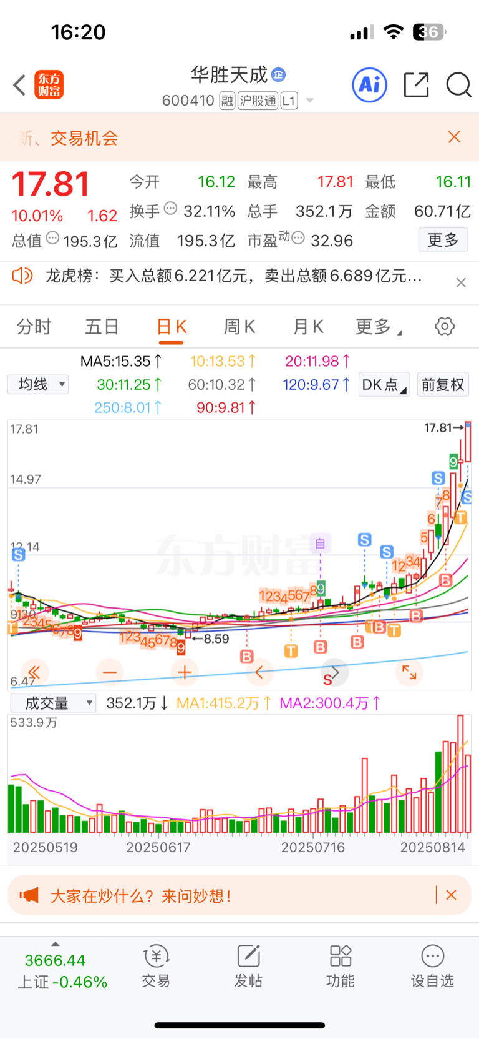479x1039 pixels.
Task: Expand the stock code dropdown triangle
Action: pyautogui.click(x=310, y=101)
